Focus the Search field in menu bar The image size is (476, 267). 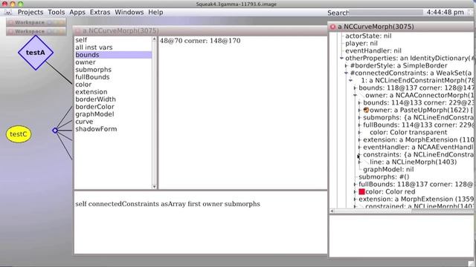coord(385,13)
